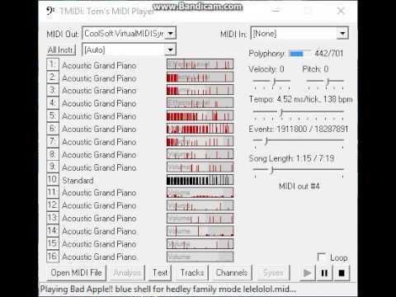
Task: Stop playback with the stop icon
Action: [x=342, y=273]
